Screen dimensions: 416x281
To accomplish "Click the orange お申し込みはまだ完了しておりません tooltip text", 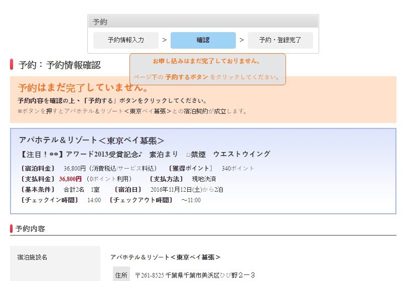I will click(206, 61).
